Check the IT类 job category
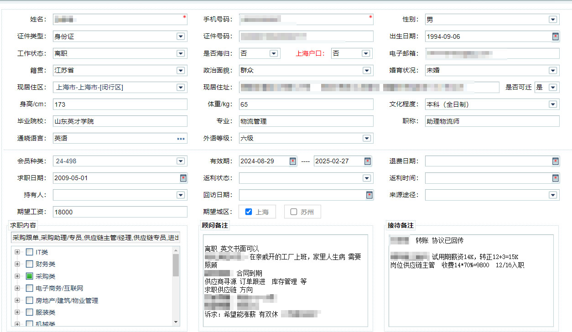Image resolution: width=572 pixels, height=332 pixels. click(x=29, y=252)
